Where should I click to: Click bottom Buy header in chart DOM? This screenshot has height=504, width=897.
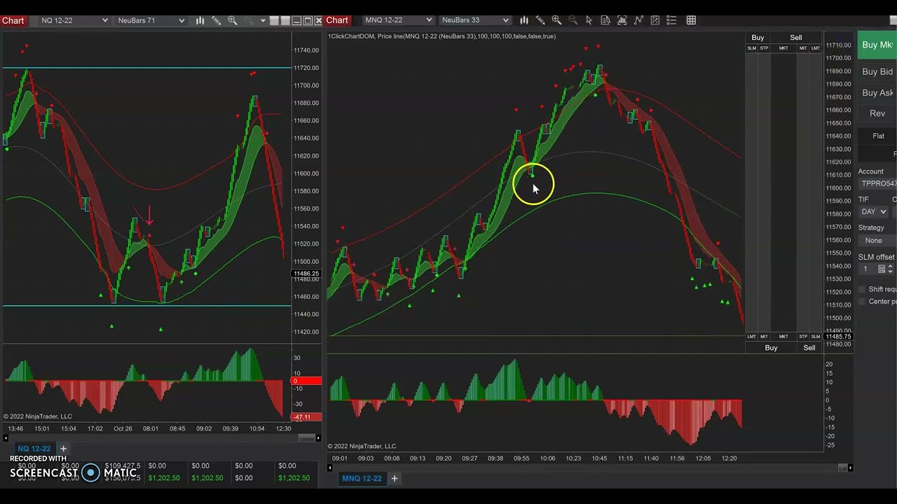(x=771, y=348)
